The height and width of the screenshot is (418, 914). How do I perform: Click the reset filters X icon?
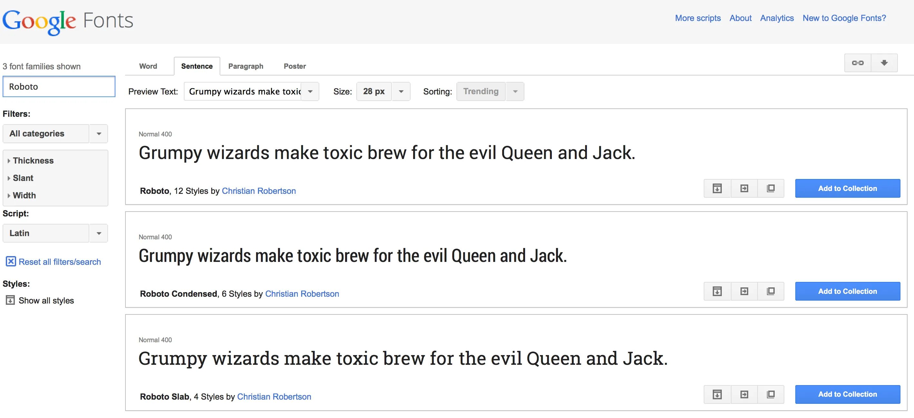click(x=11, y=262)
